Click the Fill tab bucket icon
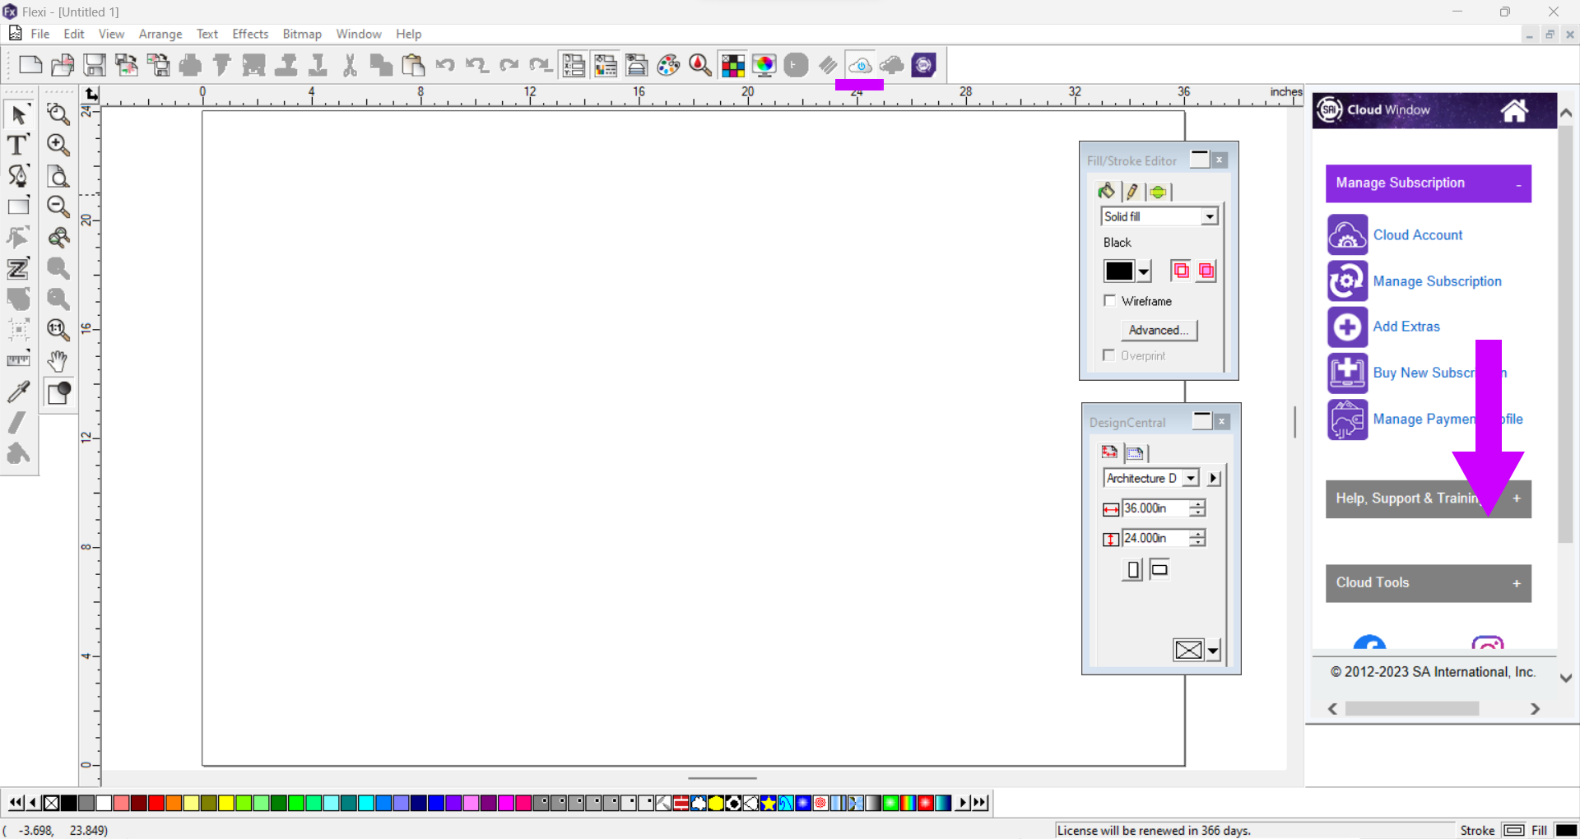Image resolution: width=1580 pixels, height=839 pixels. 1107,191
